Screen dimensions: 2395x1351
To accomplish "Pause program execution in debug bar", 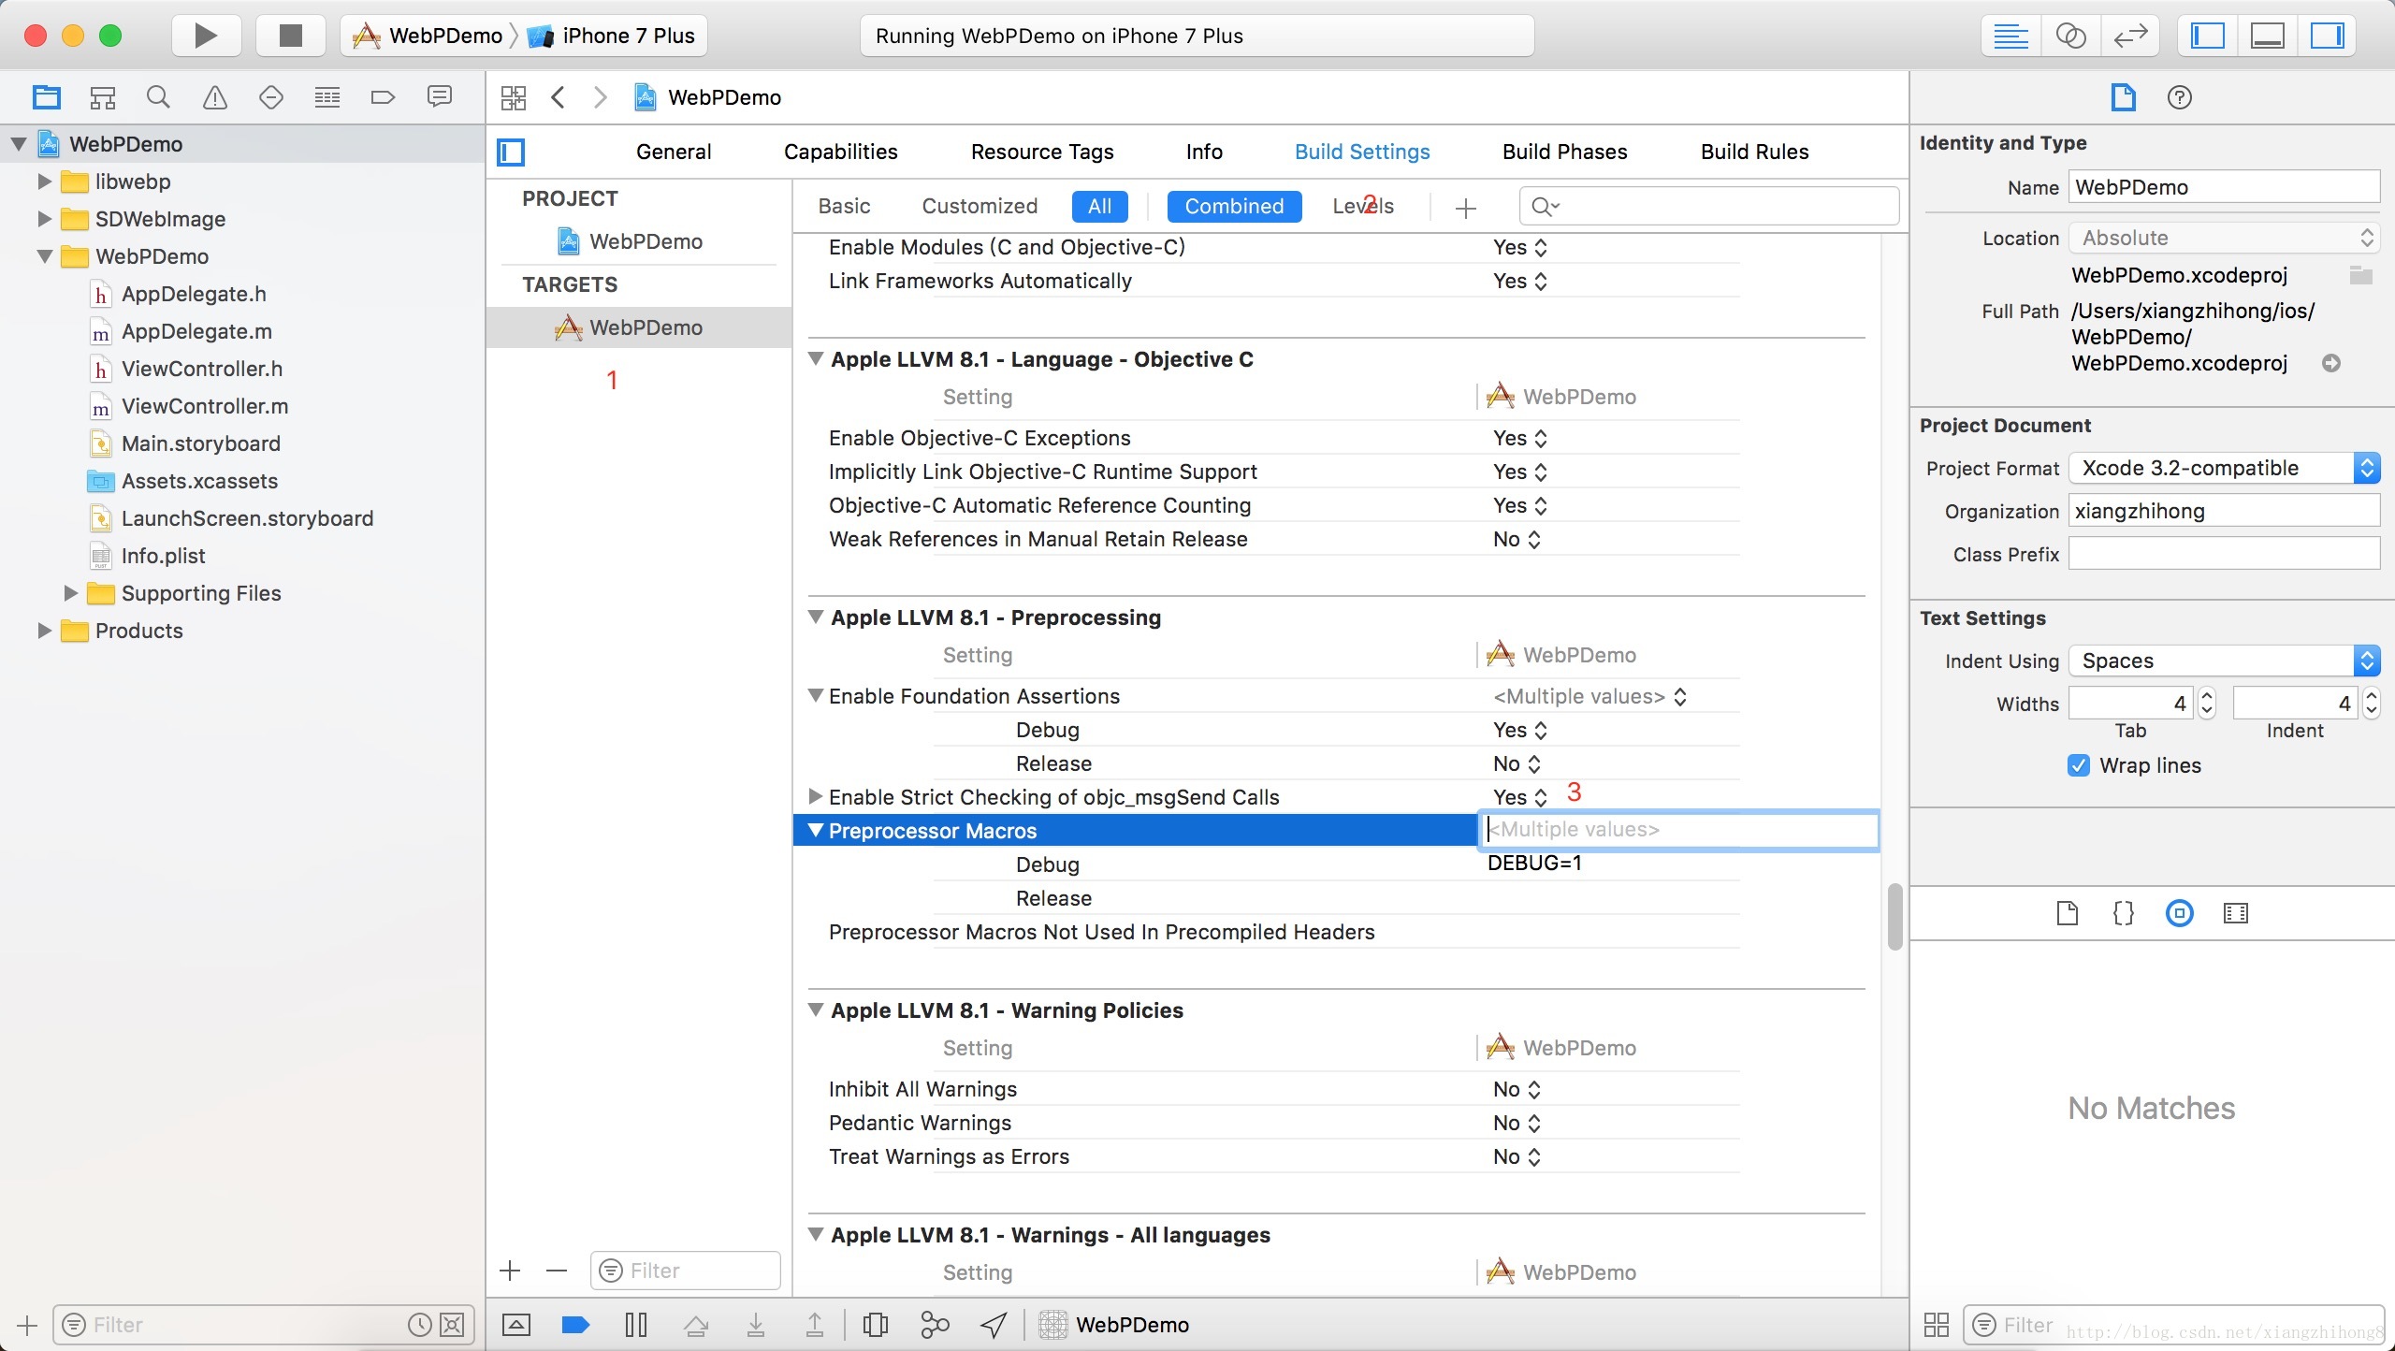I will click(x=636, y=1325).
